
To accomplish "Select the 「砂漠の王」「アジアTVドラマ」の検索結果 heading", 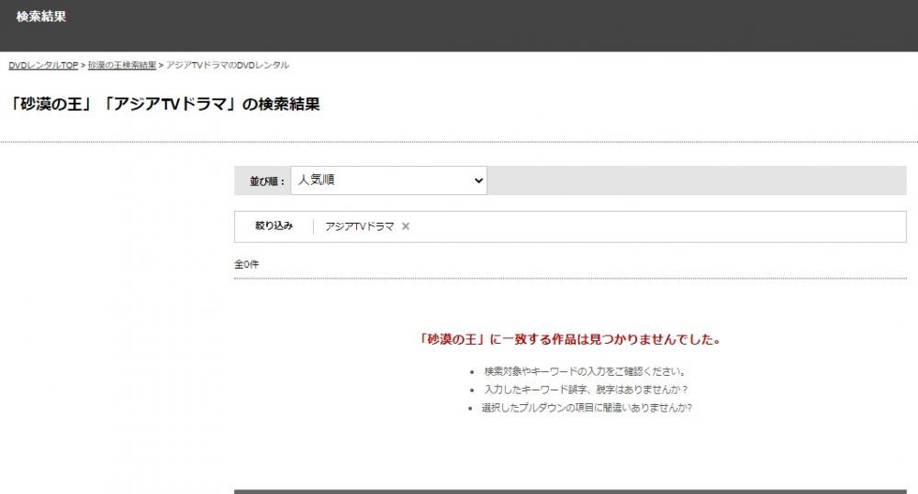I will pos(164,104).
